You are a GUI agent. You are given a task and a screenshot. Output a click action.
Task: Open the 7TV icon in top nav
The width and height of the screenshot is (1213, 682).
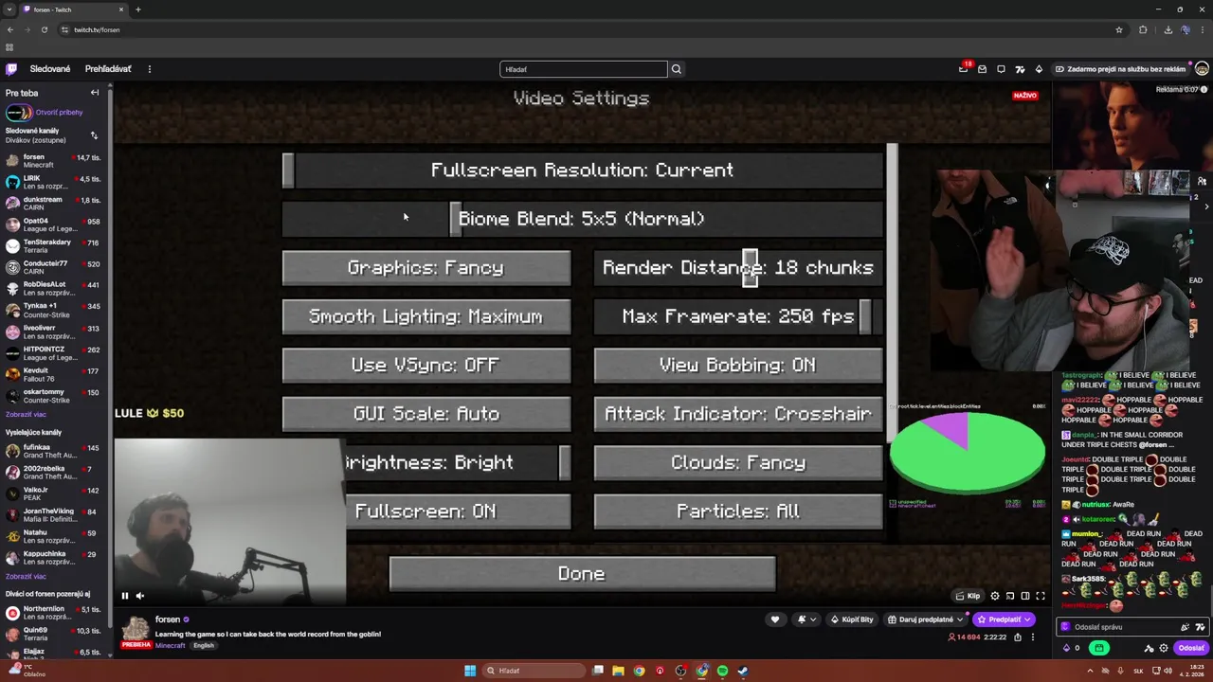tap(1020, 69)
